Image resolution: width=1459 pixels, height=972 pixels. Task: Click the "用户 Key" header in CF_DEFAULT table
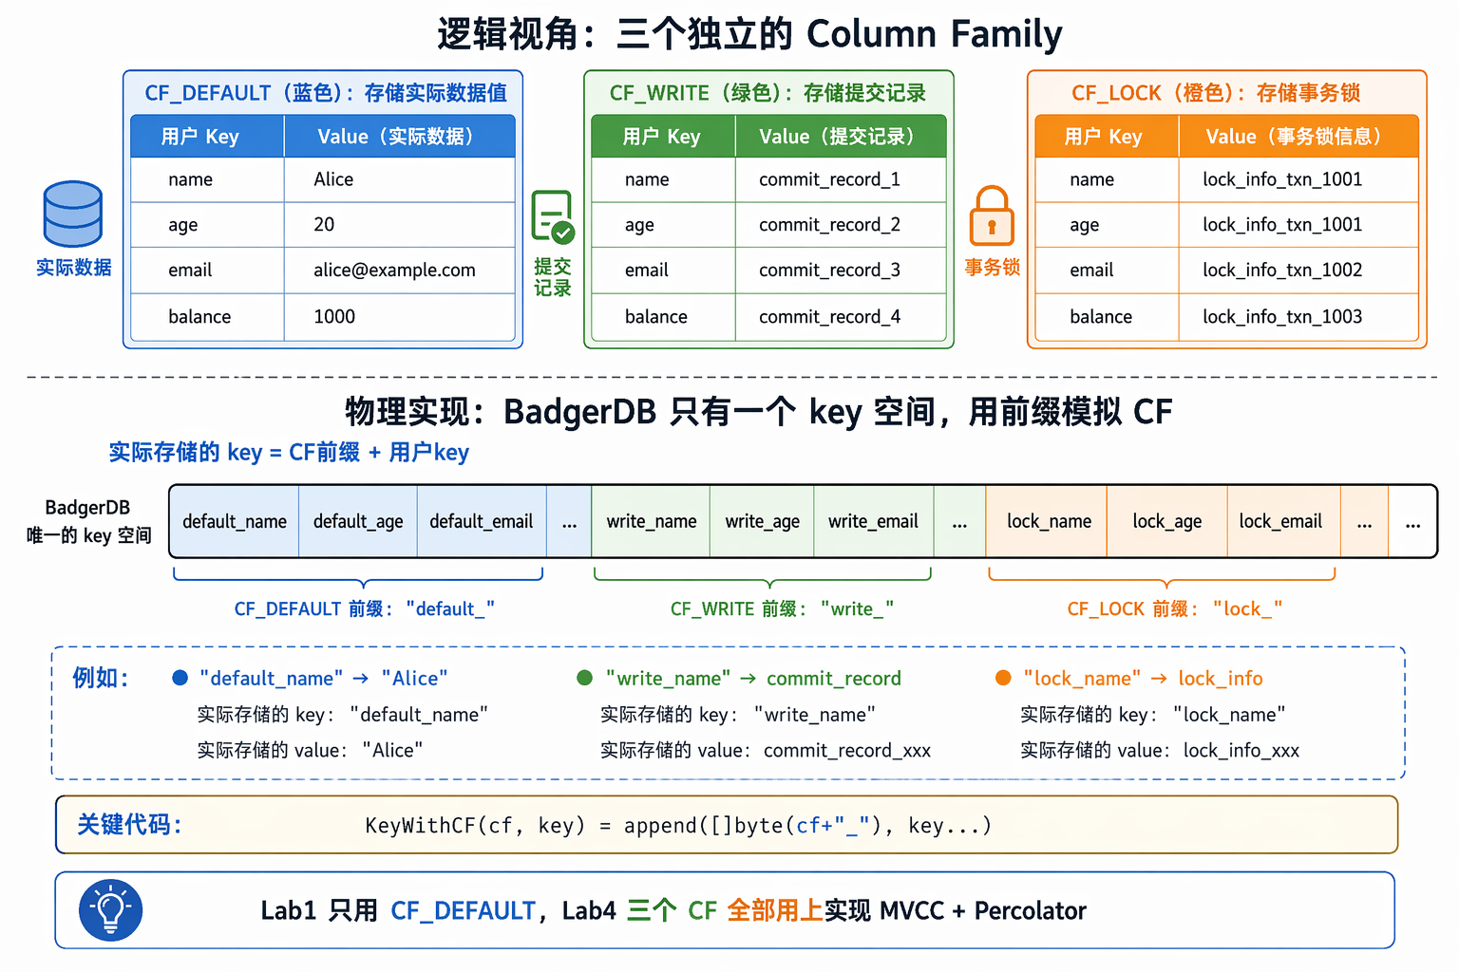[207, 137]
